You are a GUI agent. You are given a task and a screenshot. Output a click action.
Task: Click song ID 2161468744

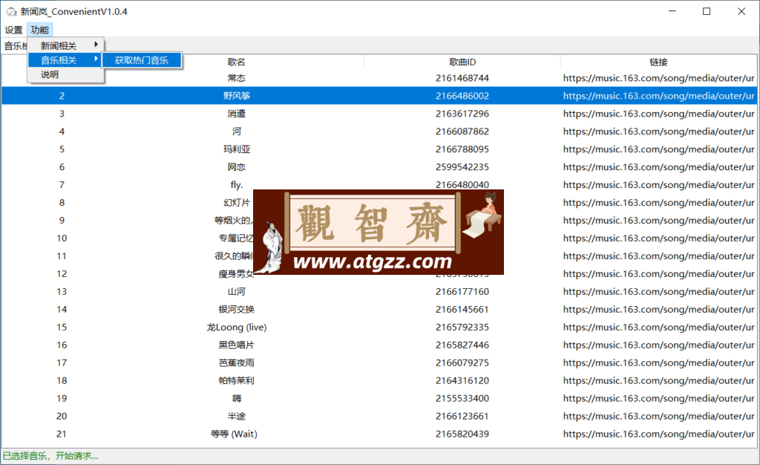point(462,78)
